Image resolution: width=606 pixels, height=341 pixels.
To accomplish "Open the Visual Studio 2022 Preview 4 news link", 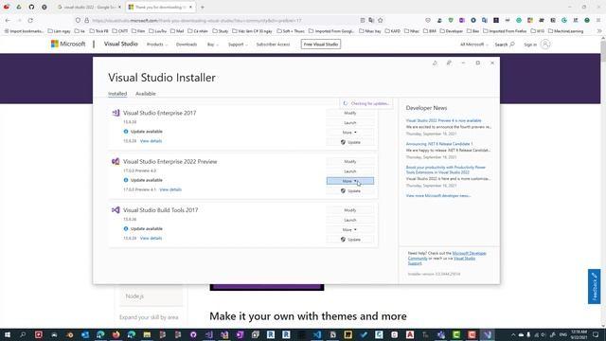I will pyautogui.click(x=443, y=120).
